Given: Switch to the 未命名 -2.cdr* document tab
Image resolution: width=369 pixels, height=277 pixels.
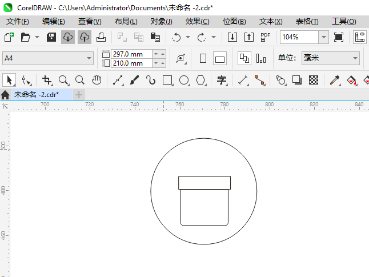Looking at the screenshot, I should pos(42,95).
